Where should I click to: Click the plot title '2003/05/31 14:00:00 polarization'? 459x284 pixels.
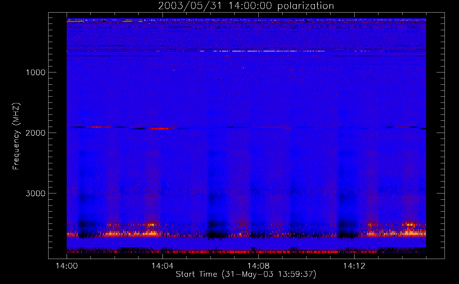(246, 6)
